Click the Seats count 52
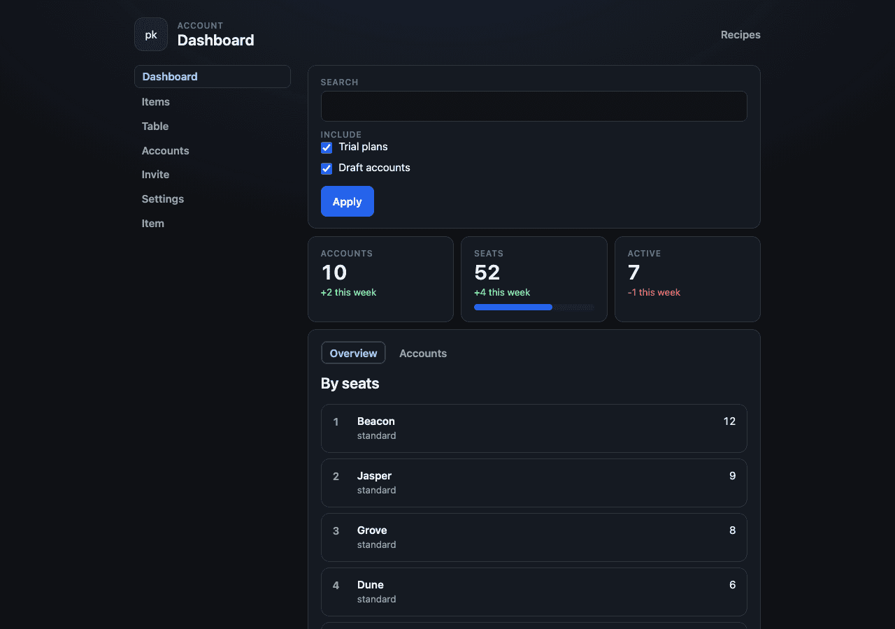This screenshot has height=629, width=895. click(487, 273)
